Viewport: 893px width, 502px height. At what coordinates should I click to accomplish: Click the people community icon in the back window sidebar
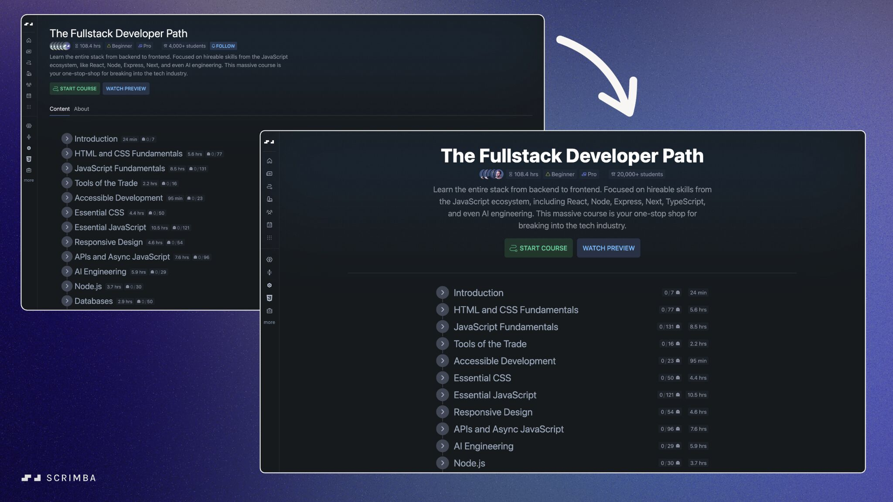pos(29,85)
